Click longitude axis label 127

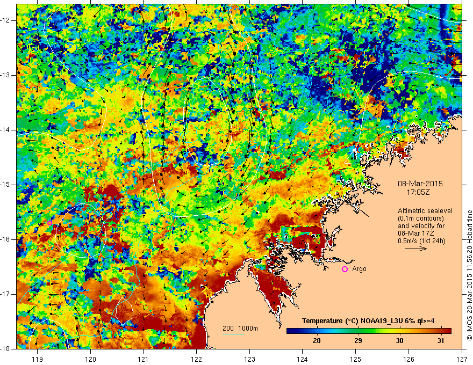click(x=462, y=359)
